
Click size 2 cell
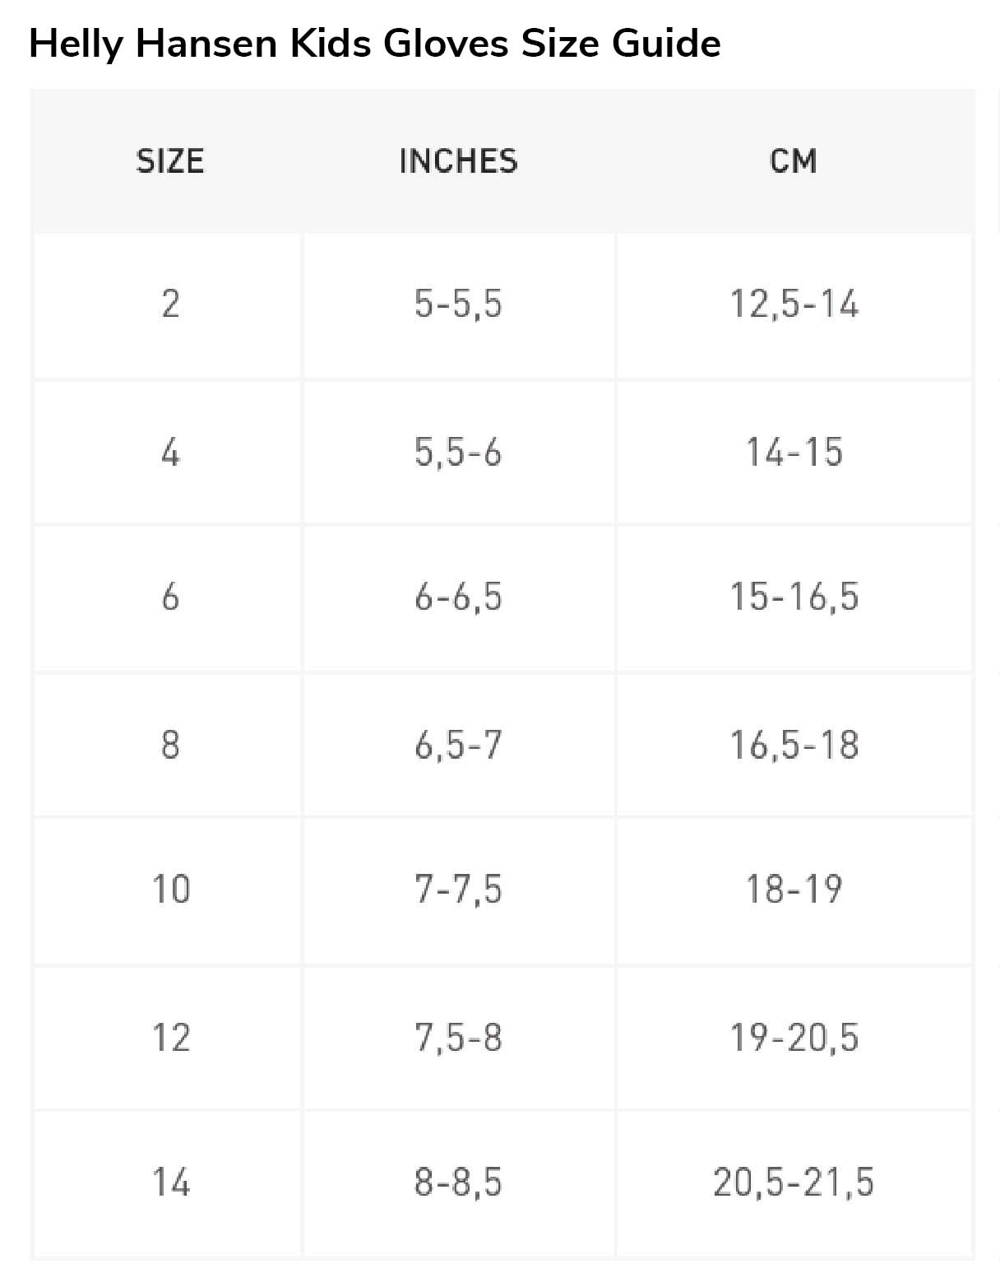pyautogui.click(x=168, y=305)
